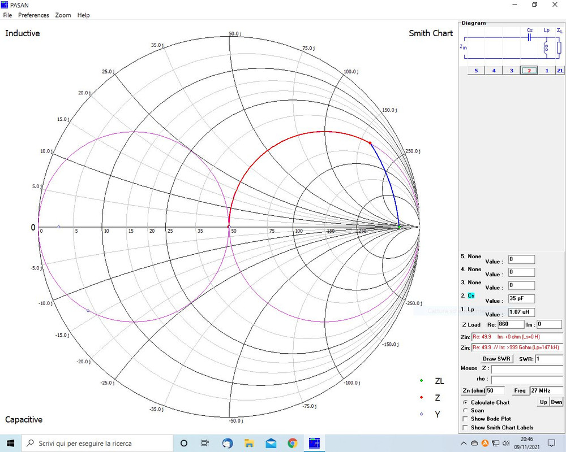This screenshot has width=566, height=452.
Task: Enable Show Smith Chart Labels checkbox
Action: tap(465, 428)
